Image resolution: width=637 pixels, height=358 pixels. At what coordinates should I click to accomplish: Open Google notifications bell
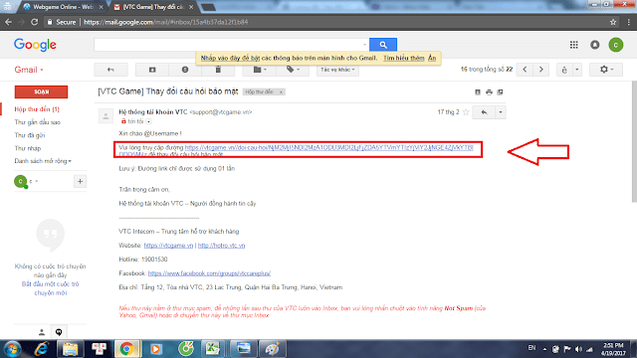point(595,45)
